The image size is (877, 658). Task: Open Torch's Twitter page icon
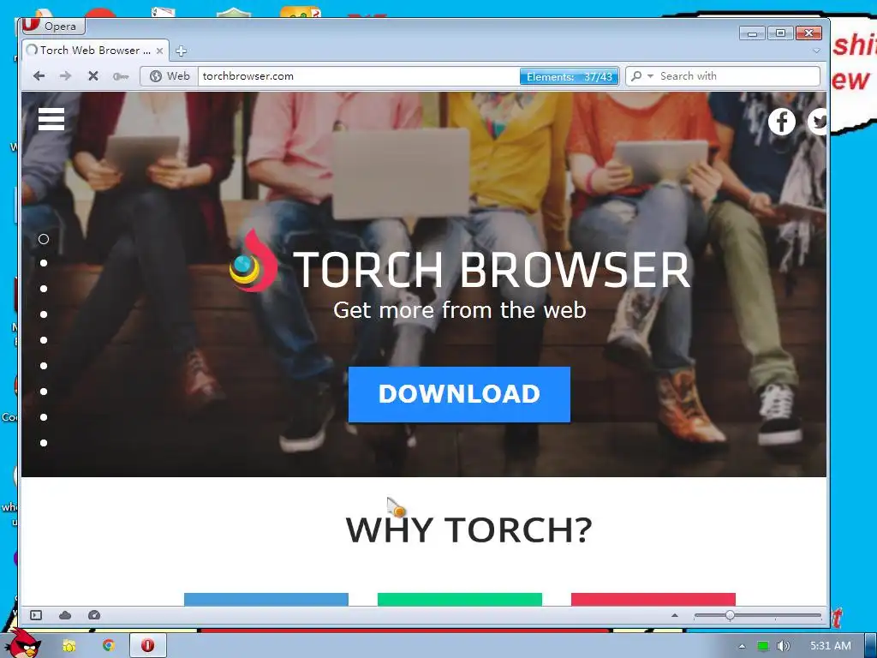pyautogui.click(x=818, y=122)
